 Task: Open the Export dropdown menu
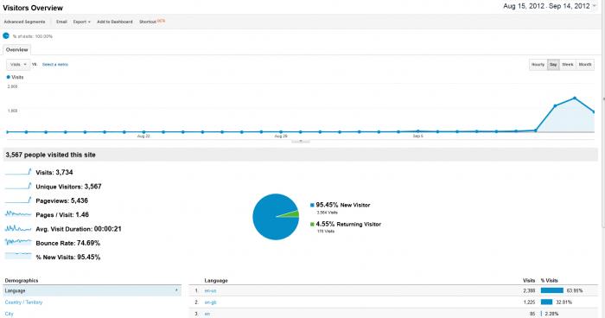coord(81,22)
